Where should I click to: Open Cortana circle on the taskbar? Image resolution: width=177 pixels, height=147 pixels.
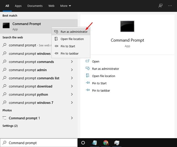coord(83,143)
